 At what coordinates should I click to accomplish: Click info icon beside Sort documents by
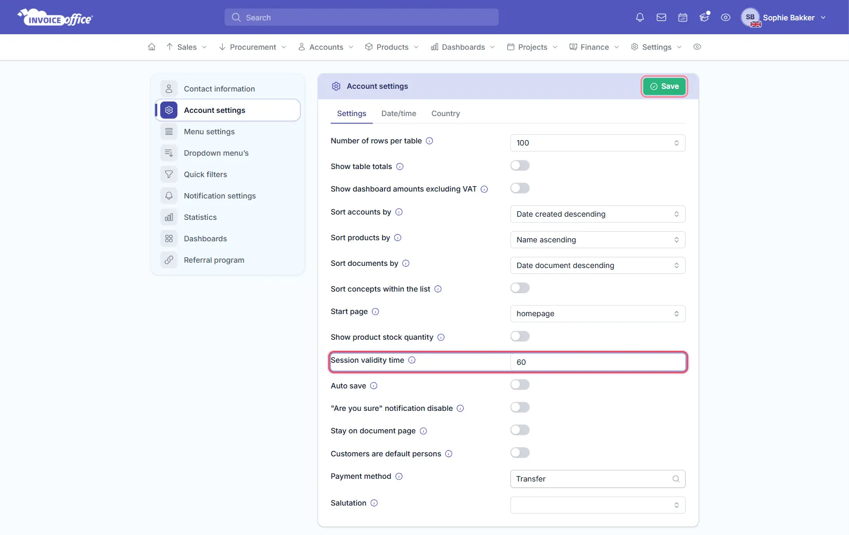(406, 264)
